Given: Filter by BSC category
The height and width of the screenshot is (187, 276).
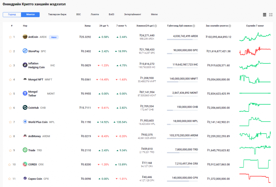Looking at the screenshot, I should 78,15.
